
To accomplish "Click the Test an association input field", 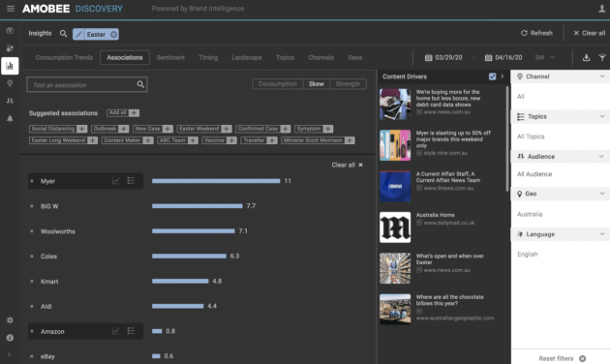I will click(x=87, y=84).
